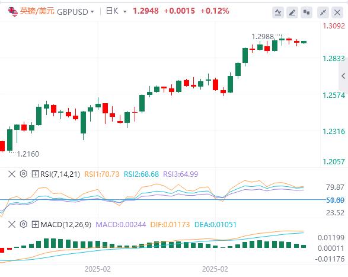Remove the MACD indicator panel
This screenshot has width=348, height=277.
[12, 224]
